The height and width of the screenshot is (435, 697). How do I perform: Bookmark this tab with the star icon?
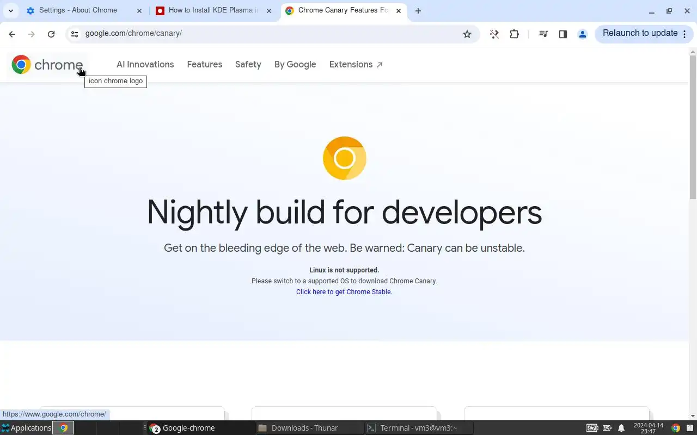467,34
